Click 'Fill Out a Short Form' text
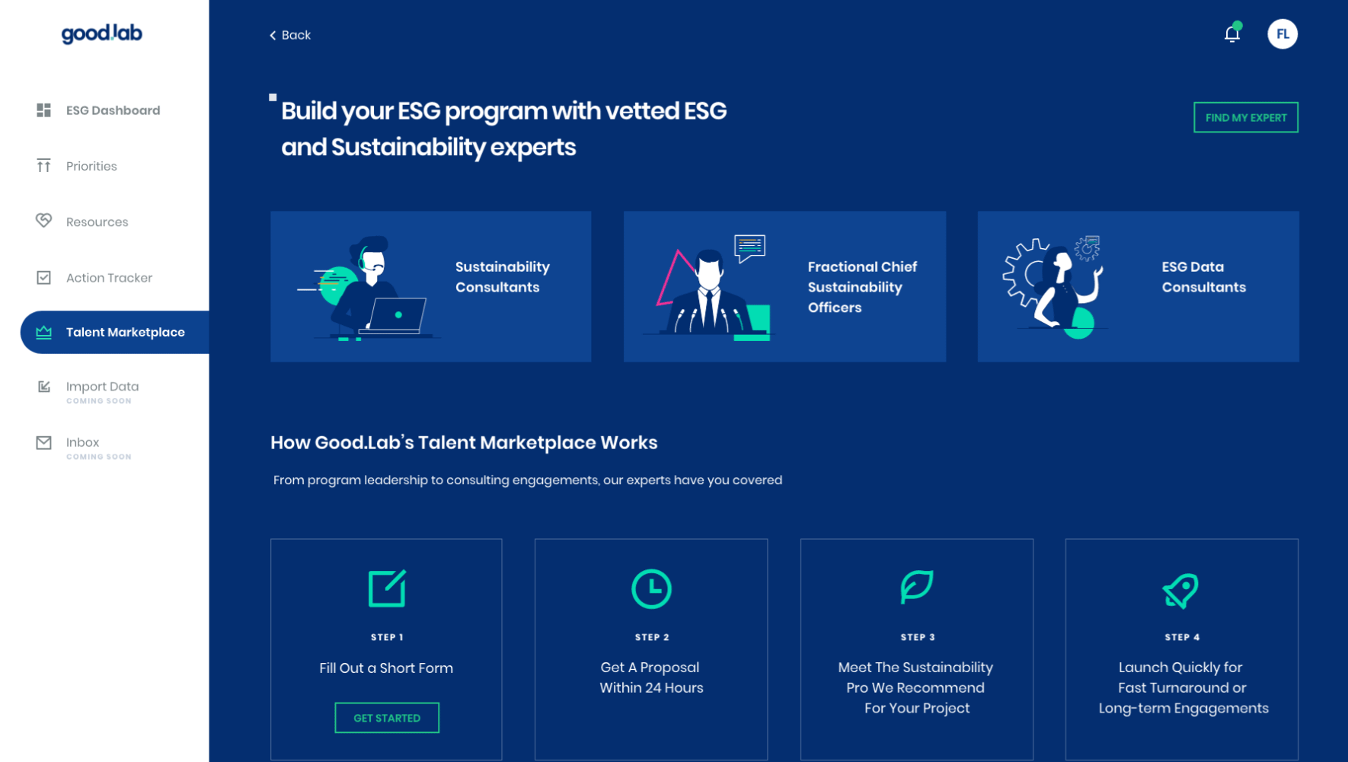 coord(386,668)
